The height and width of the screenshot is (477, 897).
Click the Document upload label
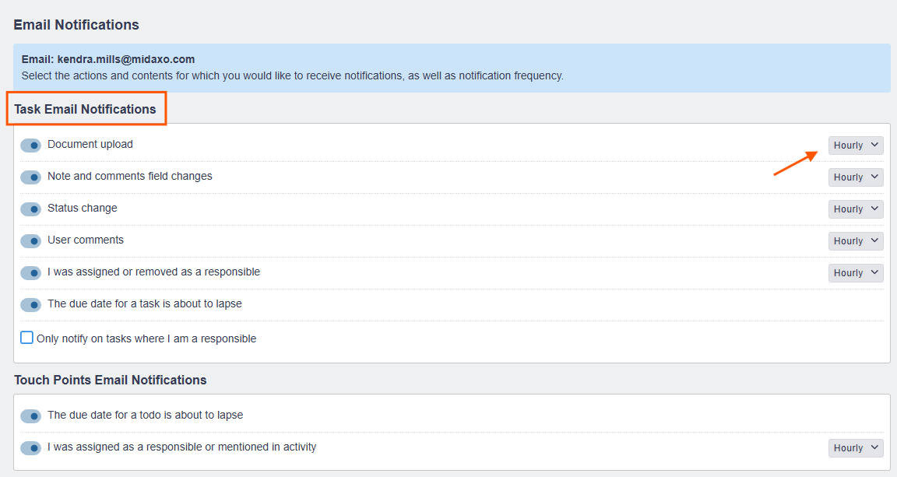(90, 144)
